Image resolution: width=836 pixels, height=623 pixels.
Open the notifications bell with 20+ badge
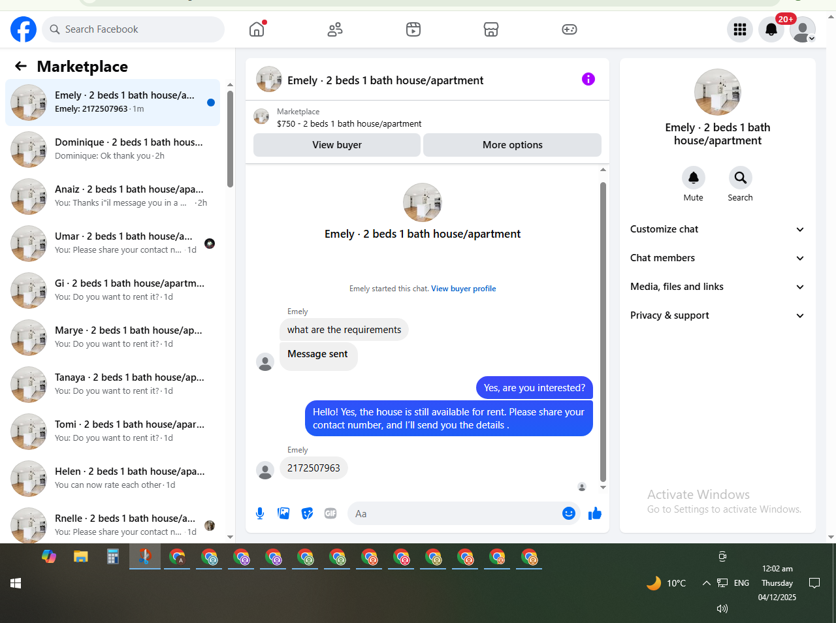click(771, 29)
